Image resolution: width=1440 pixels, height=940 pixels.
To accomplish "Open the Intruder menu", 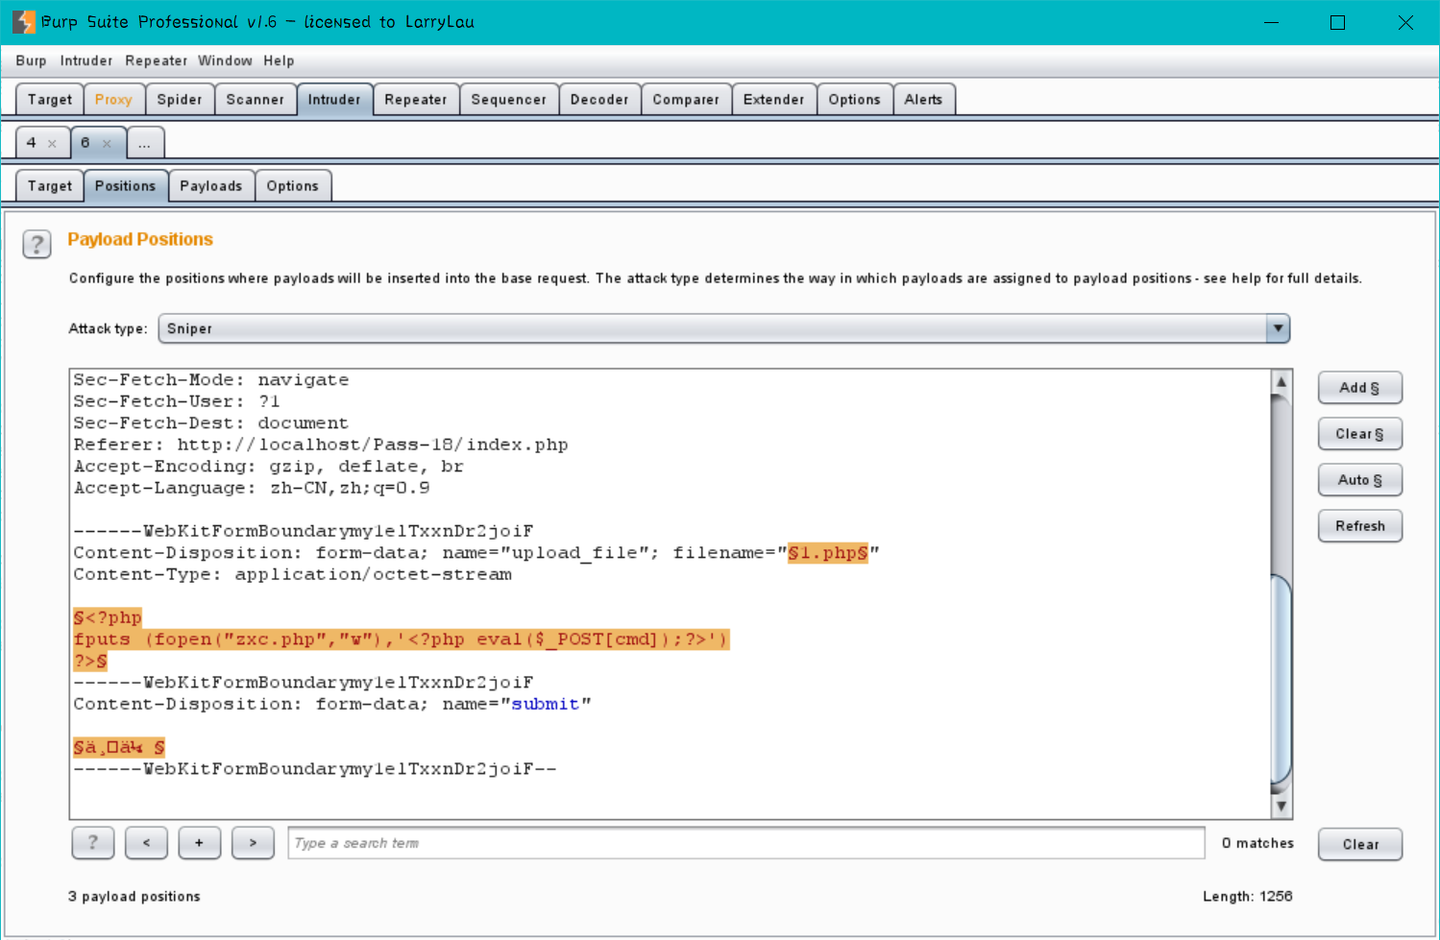I will tap(86, 60).
